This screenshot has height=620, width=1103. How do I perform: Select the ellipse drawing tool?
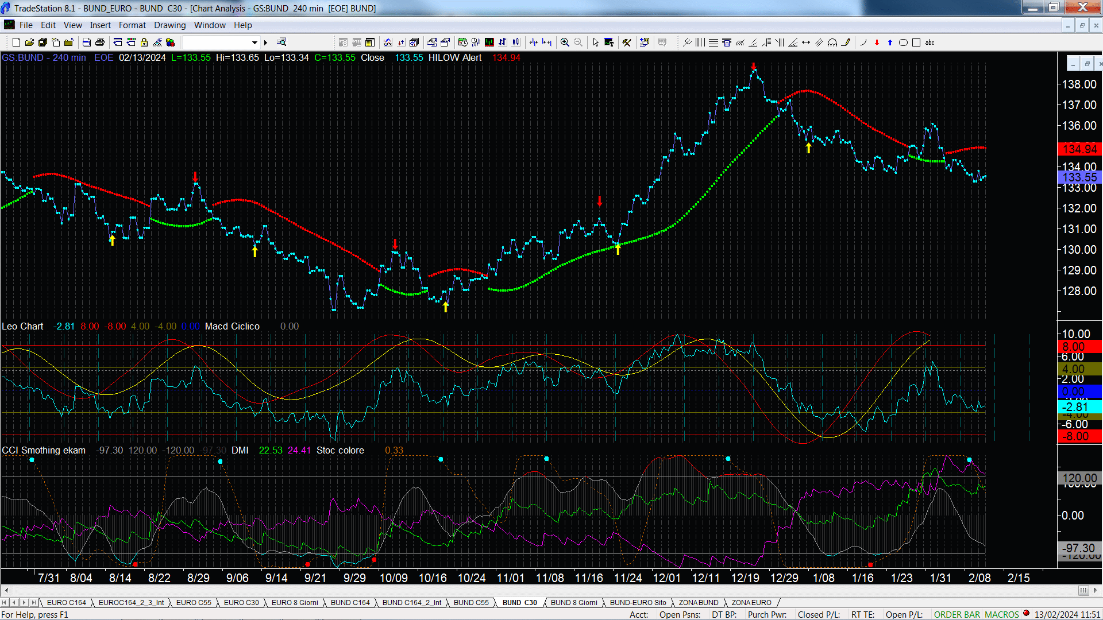click(x=903, y=42)
